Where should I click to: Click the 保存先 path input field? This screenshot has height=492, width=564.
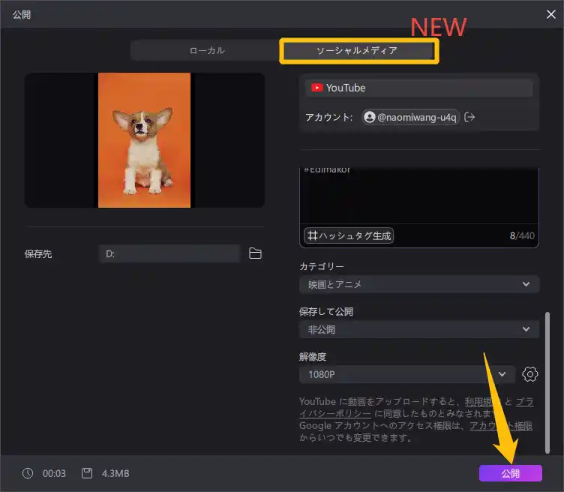[x=169, y=254]
